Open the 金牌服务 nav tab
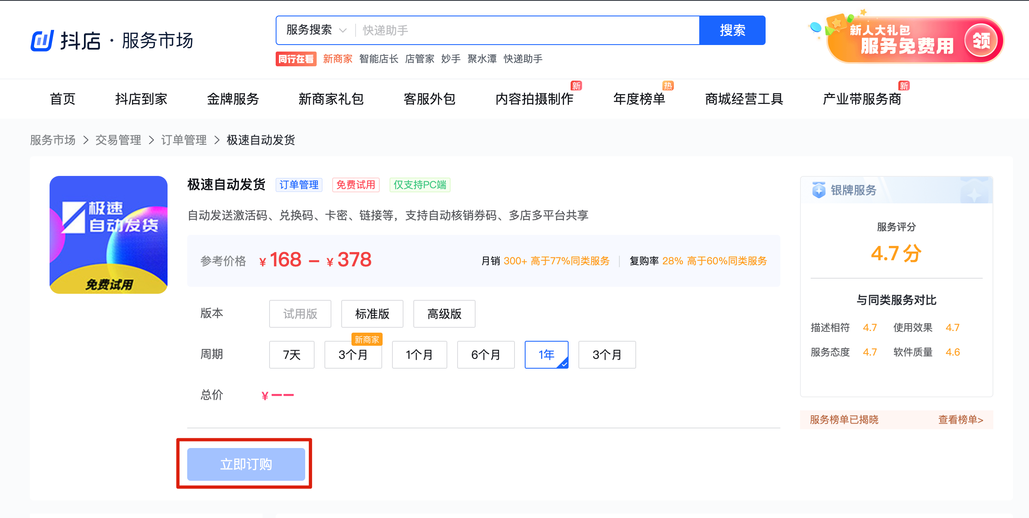The height and width of the screenshot is (518, 1029). (233, 99)
